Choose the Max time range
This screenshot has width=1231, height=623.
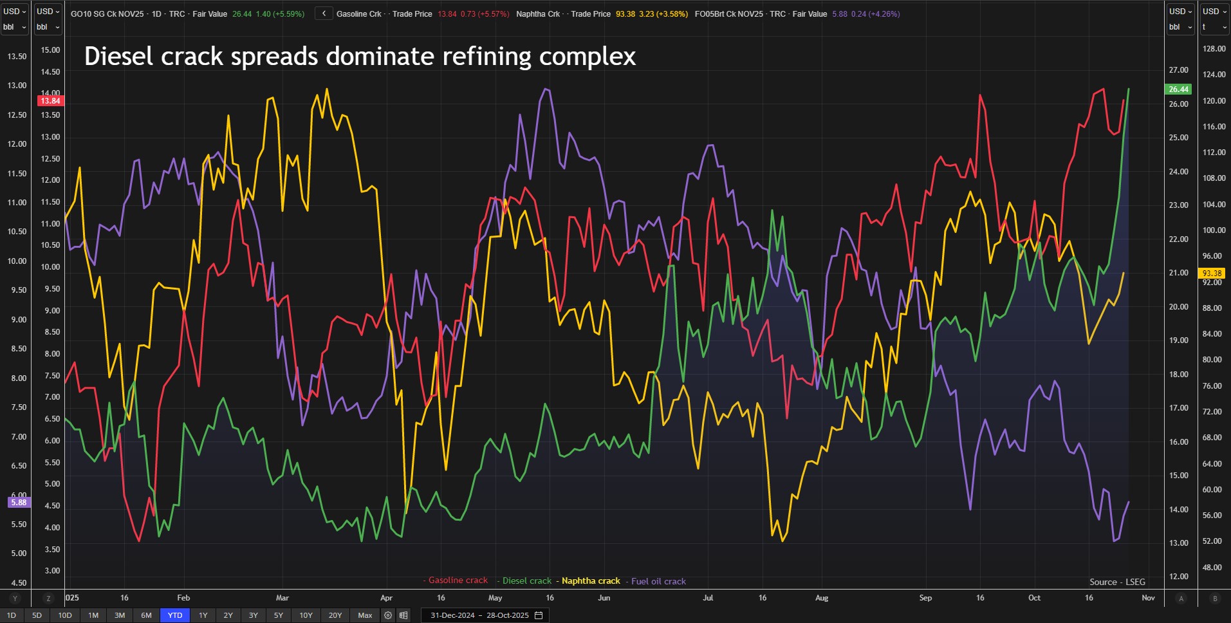365,615
